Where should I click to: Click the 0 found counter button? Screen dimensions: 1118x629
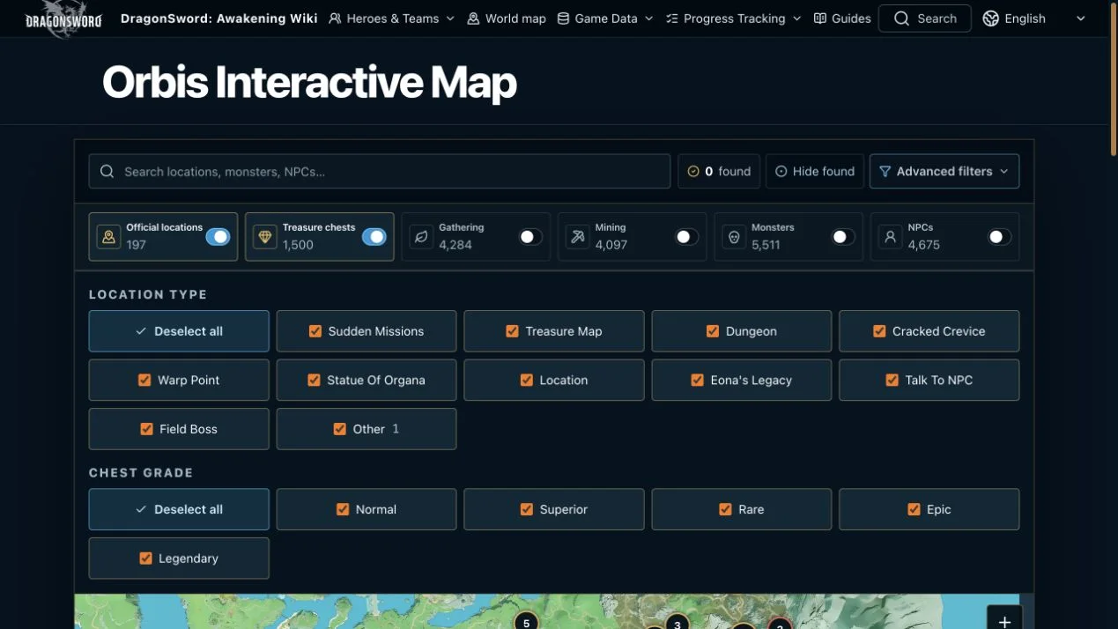pos(719,171)
